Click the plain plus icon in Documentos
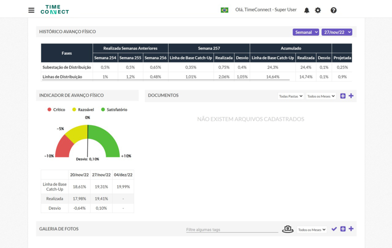Viewport: 392px width, 248px height. (351, 96)
